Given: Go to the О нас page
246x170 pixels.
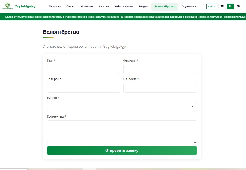Looking at the screenshot, I should coord(70,6).
